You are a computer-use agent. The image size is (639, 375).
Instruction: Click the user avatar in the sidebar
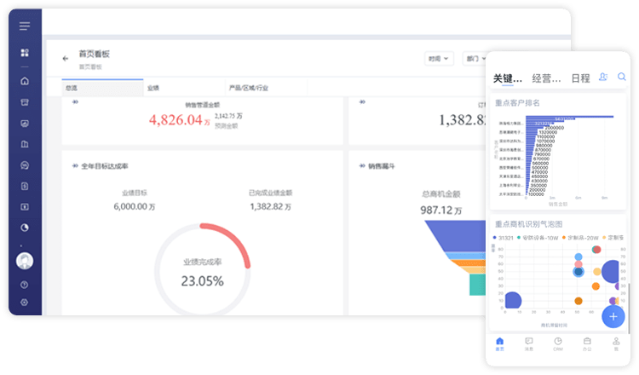pos(25,261)
